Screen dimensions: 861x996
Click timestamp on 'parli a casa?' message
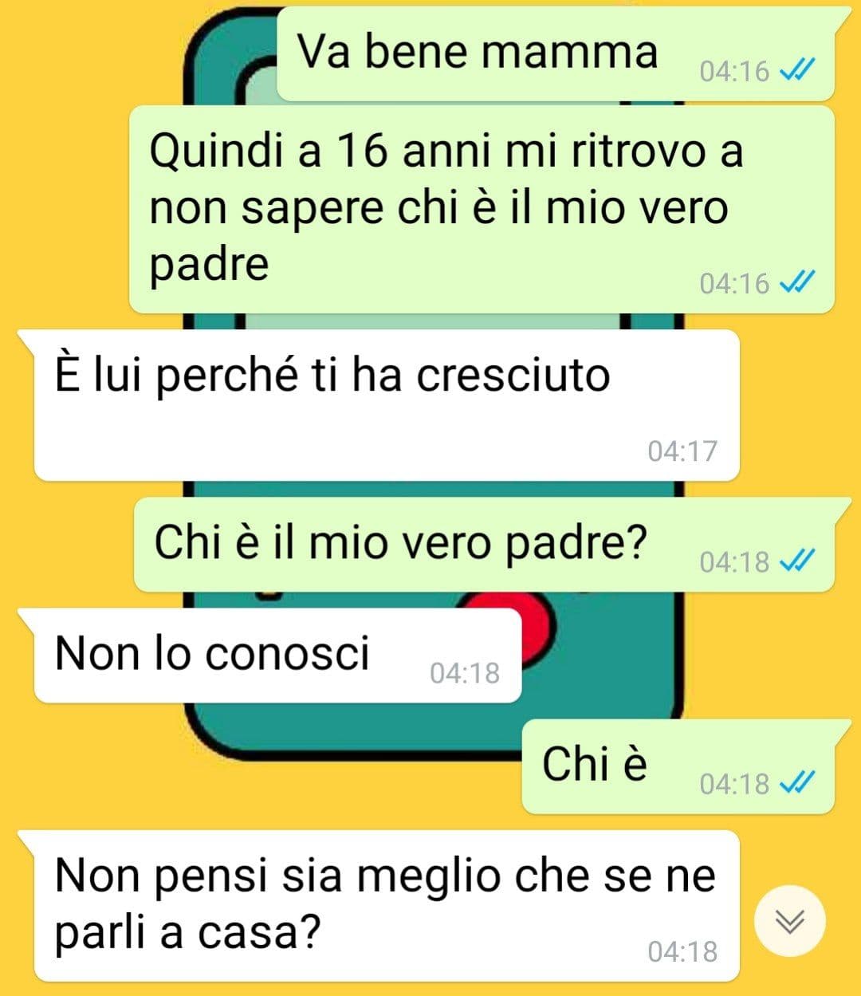coord(682,951)
